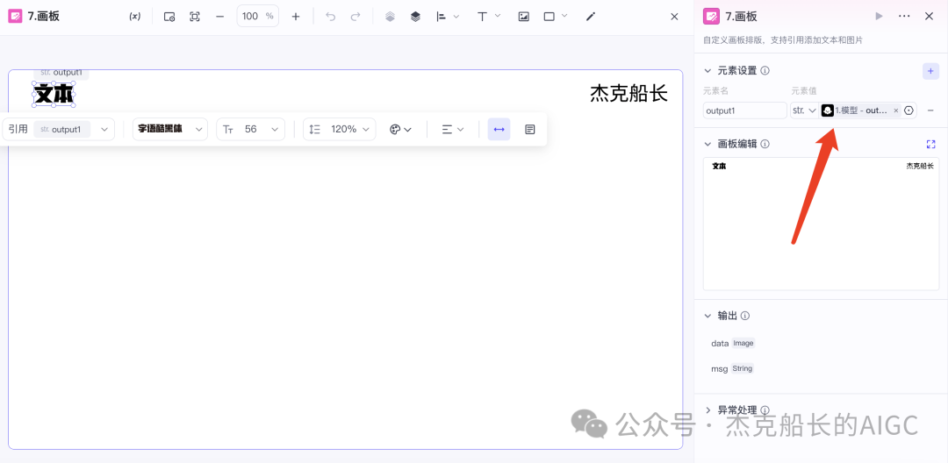Image resolution: width=948 pixels, height=463 pixels.
Task: Click the variable (x) icon in toolbar
Action: pyautogui.click(x=135, y=17)
